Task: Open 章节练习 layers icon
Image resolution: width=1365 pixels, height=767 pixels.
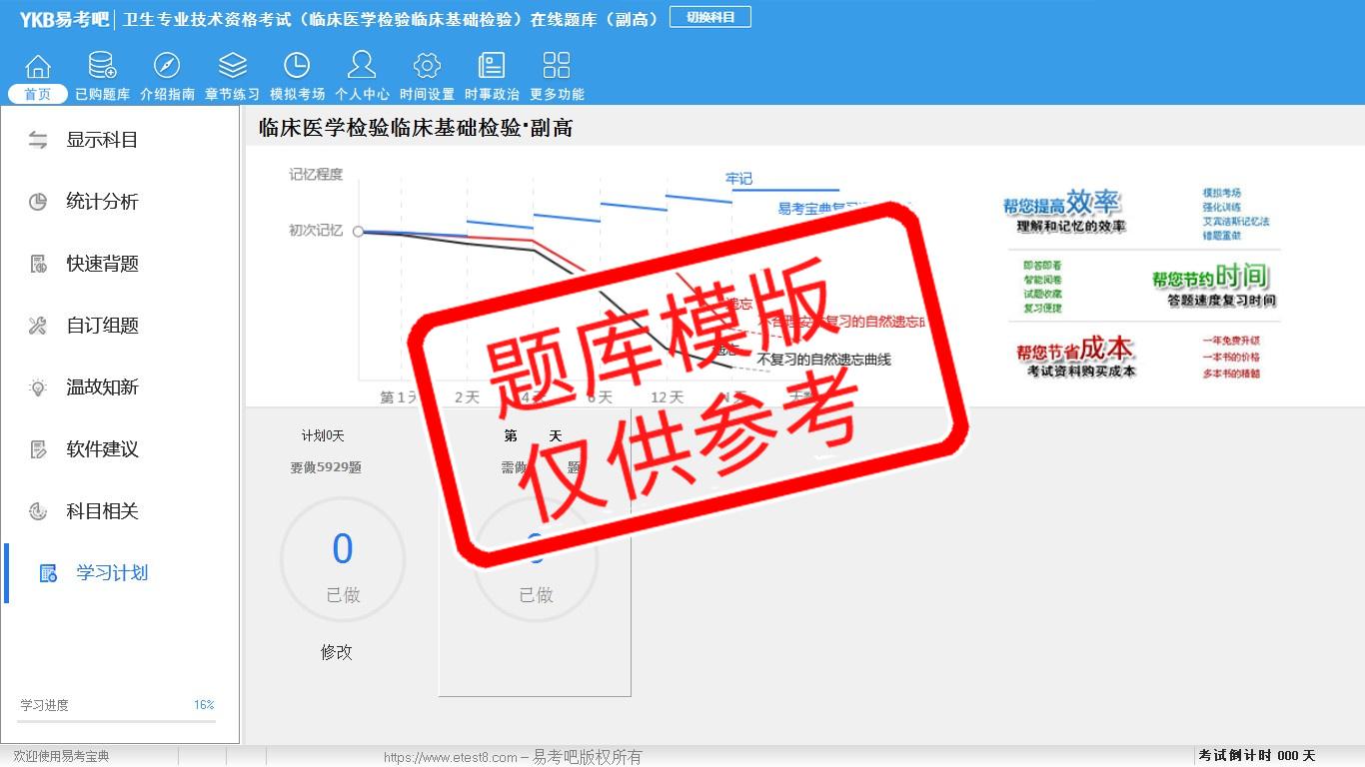Action: [x=232, y=67]
